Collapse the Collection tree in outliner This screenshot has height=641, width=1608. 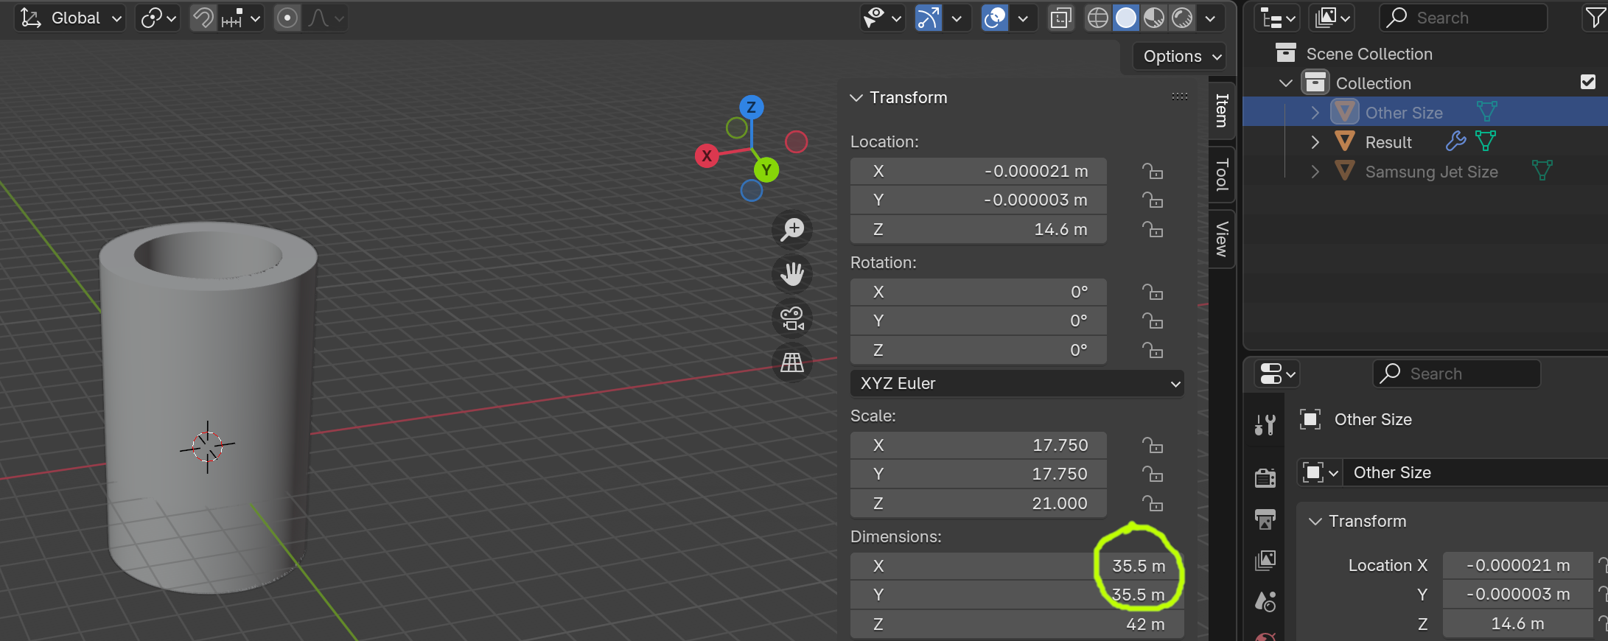click(x=1286, y=83)
